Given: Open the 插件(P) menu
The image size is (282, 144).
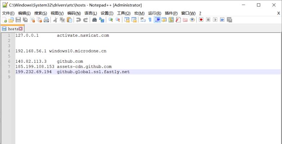Looking at the screenshot, I should (171, 13).
